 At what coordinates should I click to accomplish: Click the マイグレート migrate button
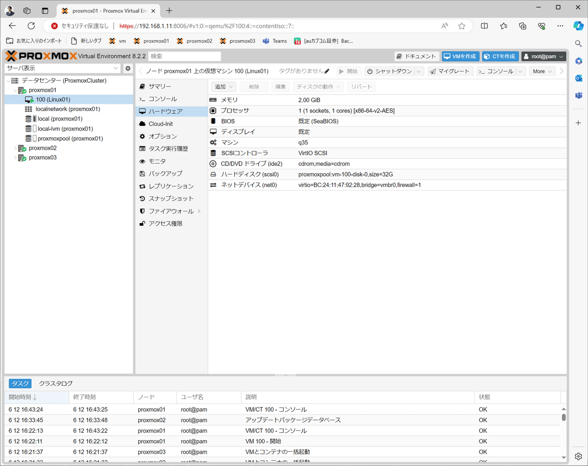tap(450, 71)
